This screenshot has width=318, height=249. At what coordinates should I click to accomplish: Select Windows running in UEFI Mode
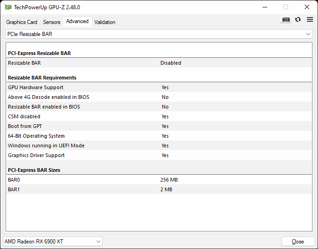coord(159,146)
